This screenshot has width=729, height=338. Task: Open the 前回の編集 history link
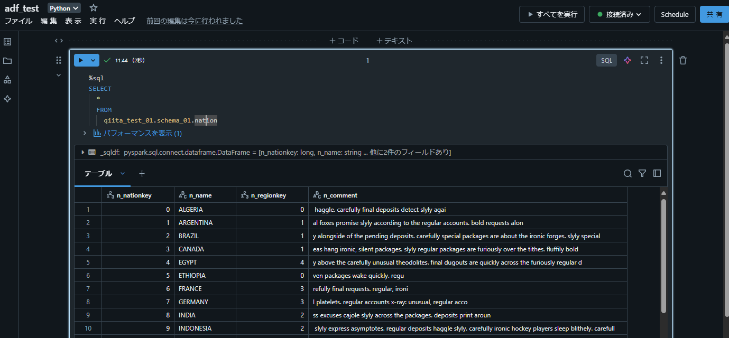195,21
